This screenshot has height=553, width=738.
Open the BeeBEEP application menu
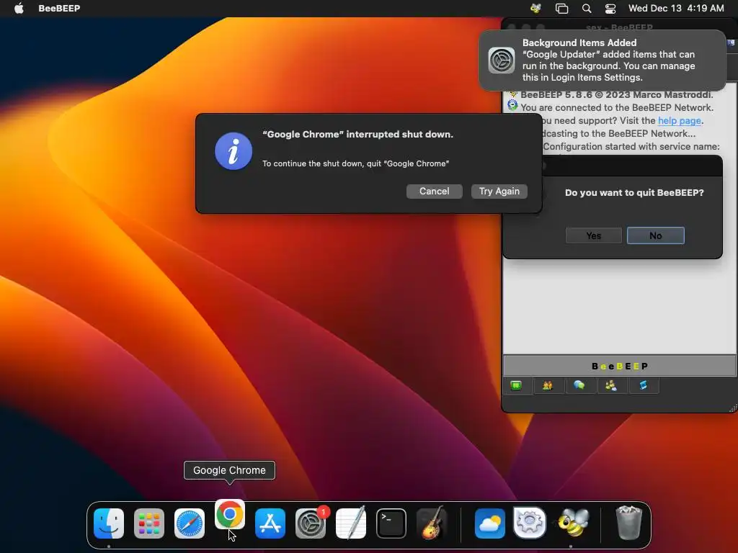[x=59, y=8]
